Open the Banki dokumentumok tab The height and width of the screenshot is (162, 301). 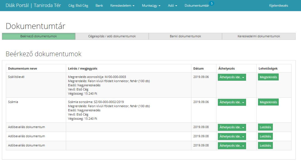pyautogui.click(x=185, y=36)
